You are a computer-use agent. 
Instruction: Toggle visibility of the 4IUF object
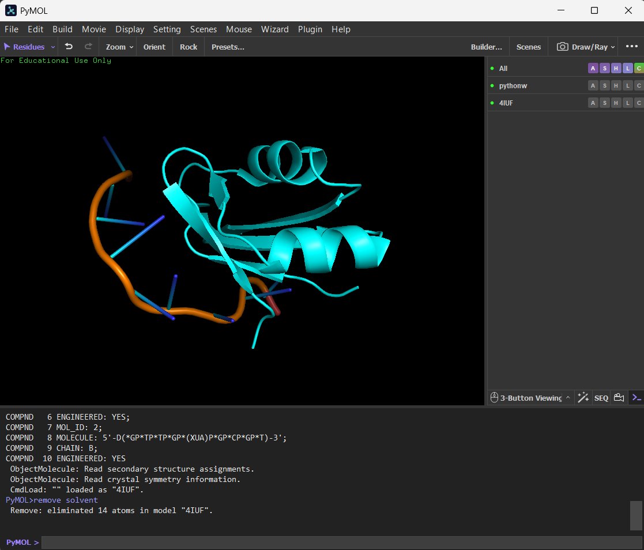pyautogui.click(x=492, y=103)
